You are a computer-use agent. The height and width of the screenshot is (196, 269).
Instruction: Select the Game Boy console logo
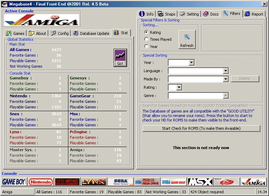[14, 182]
